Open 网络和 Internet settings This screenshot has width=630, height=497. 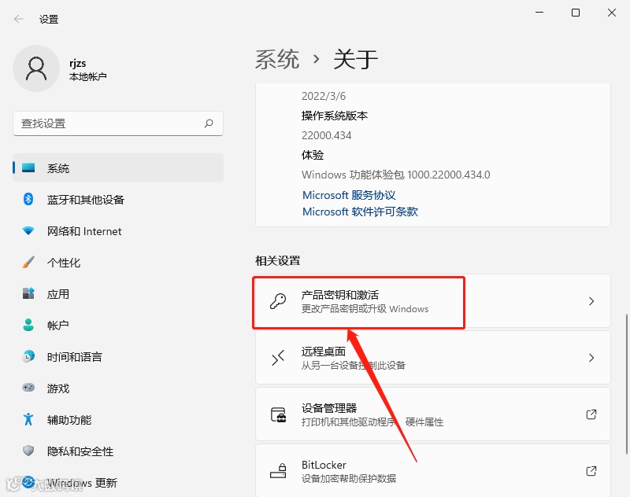point(118,231)
